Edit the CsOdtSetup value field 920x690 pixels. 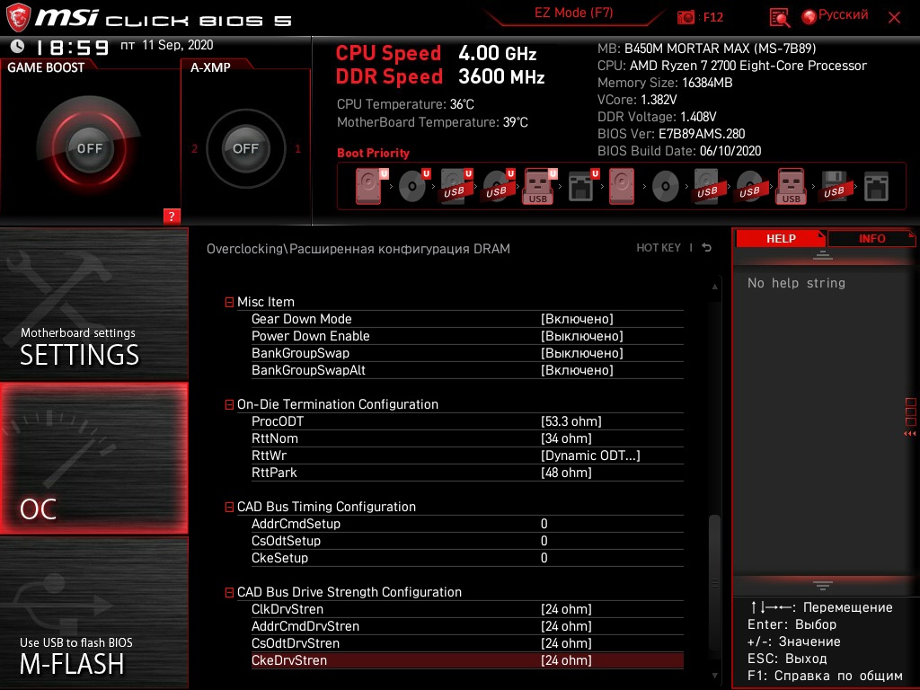click(544, 540)
